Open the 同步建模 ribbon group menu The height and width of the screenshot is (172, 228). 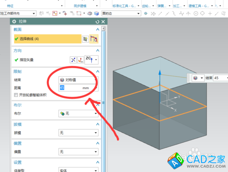click(x=86, y=6)
